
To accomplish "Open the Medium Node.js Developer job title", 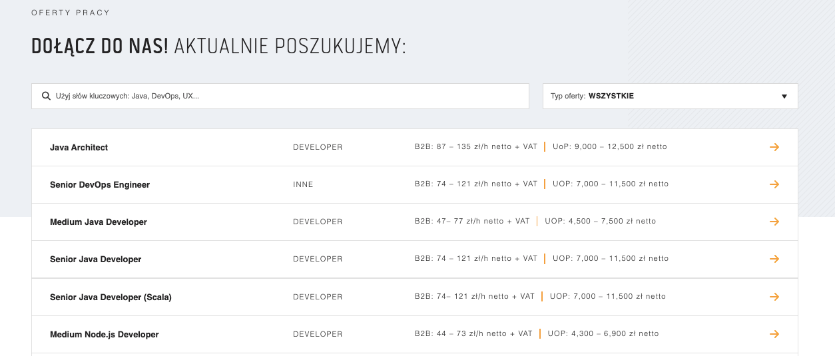I will (x=105, y=334).
